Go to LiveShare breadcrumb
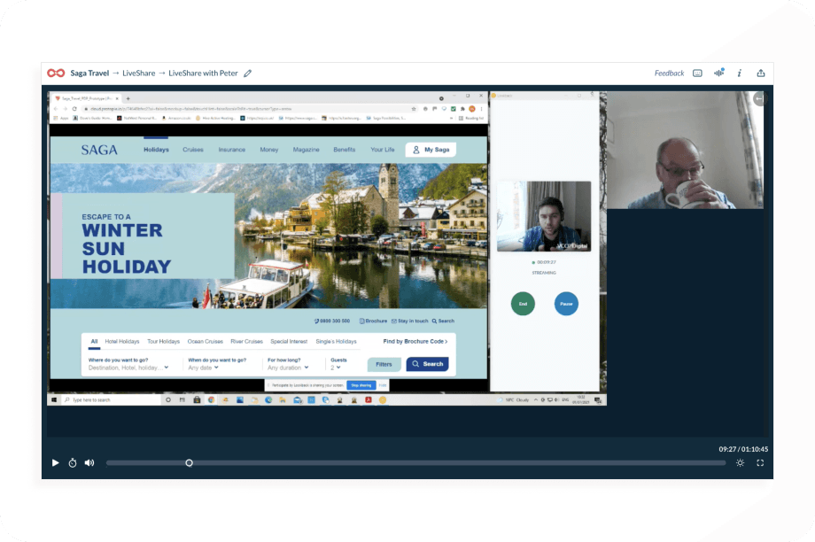The image size is (815, 542). point(138,74)
